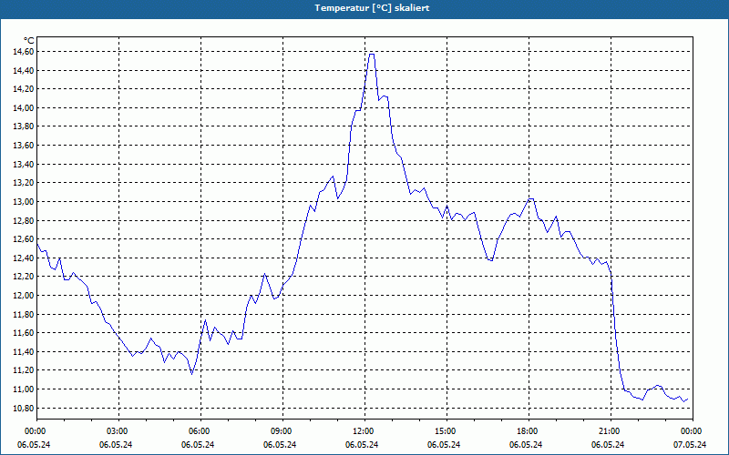
Task: Select the 18:00 time axis label
Action: [529, 431]
